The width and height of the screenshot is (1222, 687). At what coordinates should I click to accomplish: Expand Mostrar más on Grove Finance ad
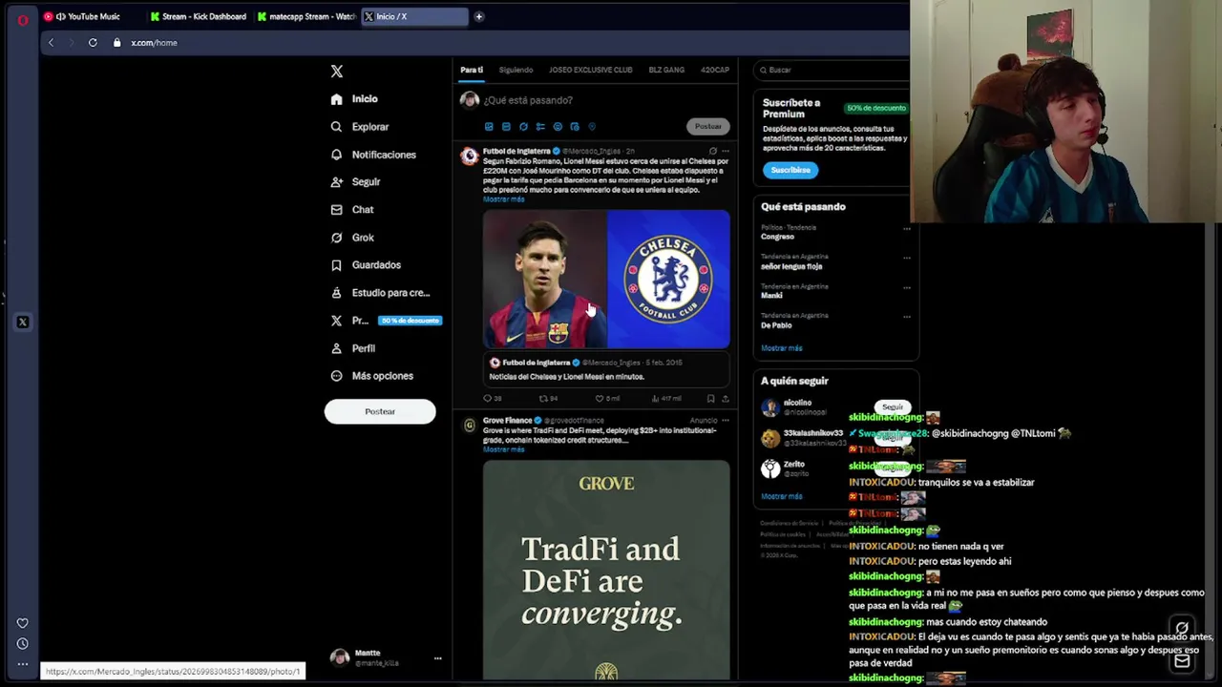(x=503, y=449)
